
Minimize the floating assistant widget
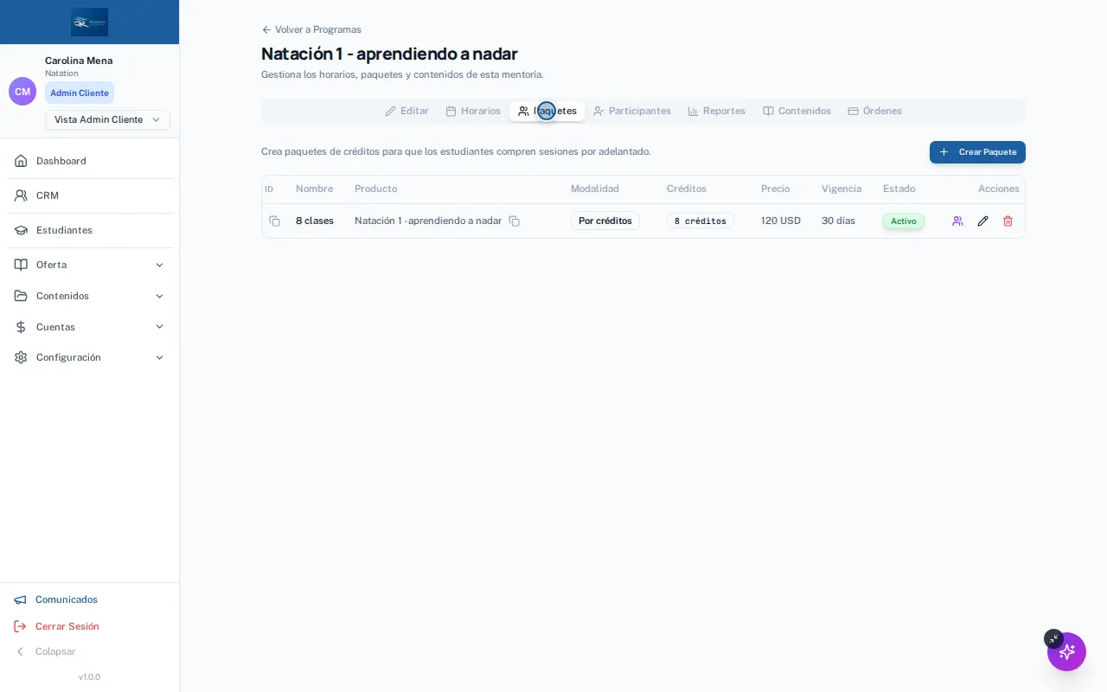coord(1053,638)
